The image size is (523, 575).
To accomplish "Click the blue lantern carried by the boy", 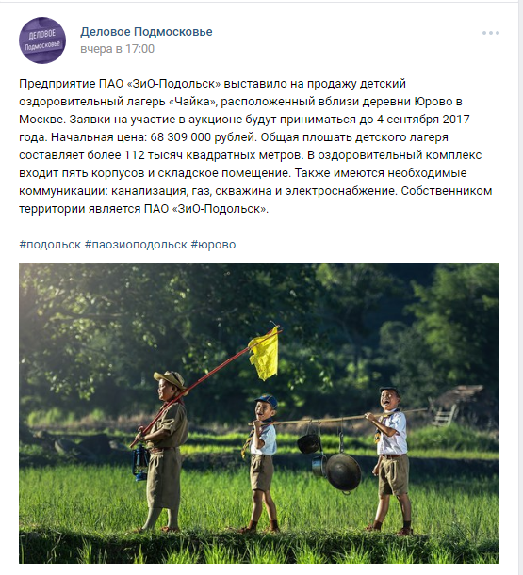I will (x=139, y=463).
